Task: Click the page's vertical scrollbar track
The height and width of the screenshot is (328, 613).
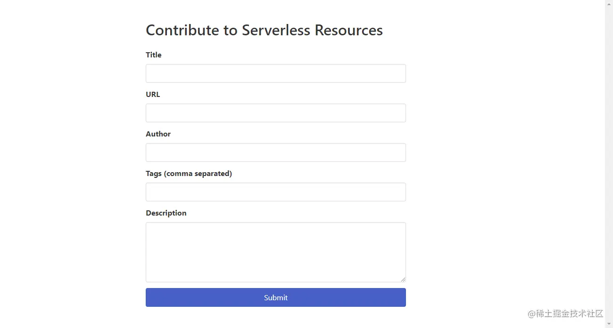Action: tap(609, 164)
